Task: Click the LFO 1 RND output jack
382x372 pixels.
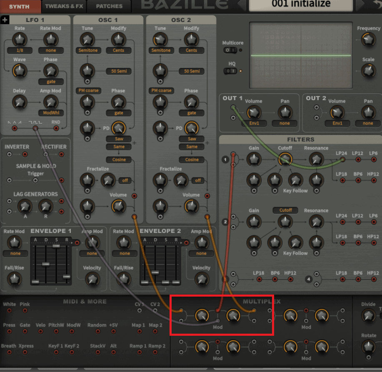Action: point(56,128)
